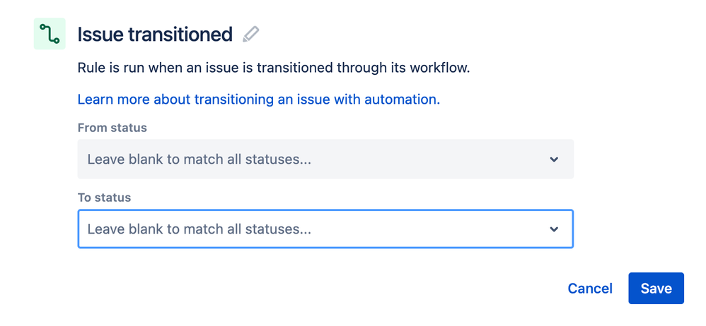Open the To status dropdown

[x=325, y=229]
